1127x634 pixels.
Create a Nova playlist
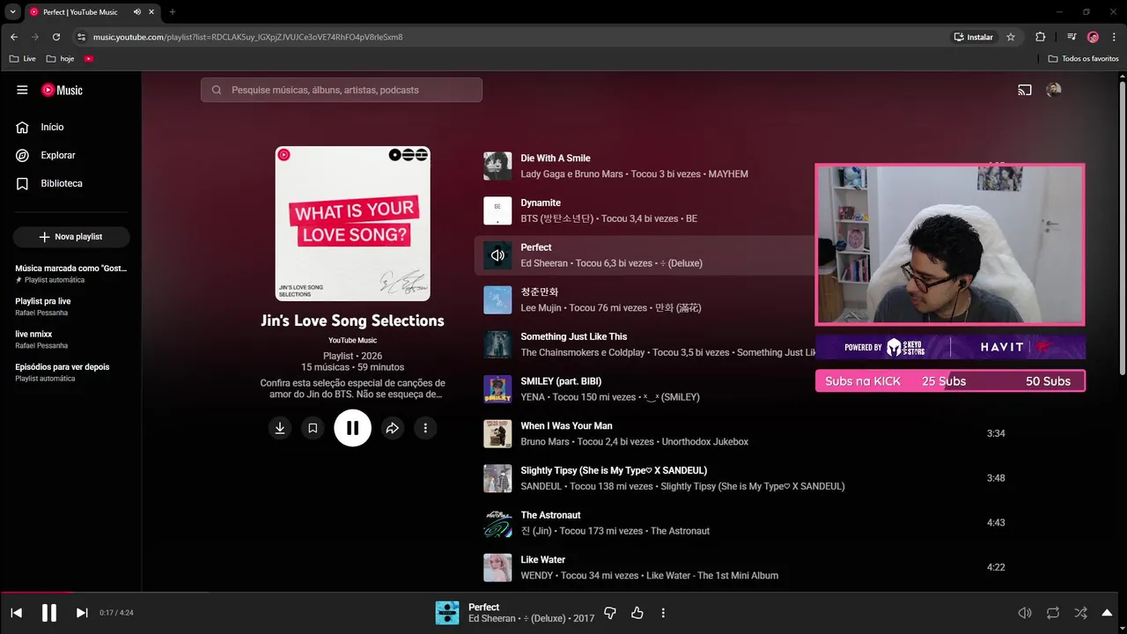[x=70, y=237]
